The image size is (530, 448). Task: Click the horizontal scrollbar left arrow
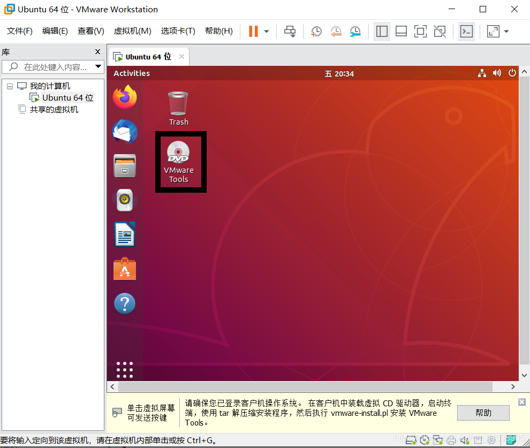coord(112,386)
